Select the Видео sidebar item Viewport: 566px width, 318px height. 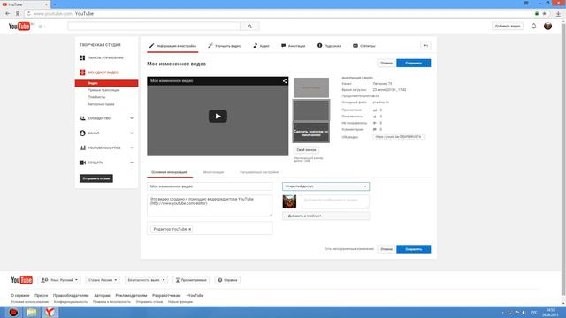(106, 83)
